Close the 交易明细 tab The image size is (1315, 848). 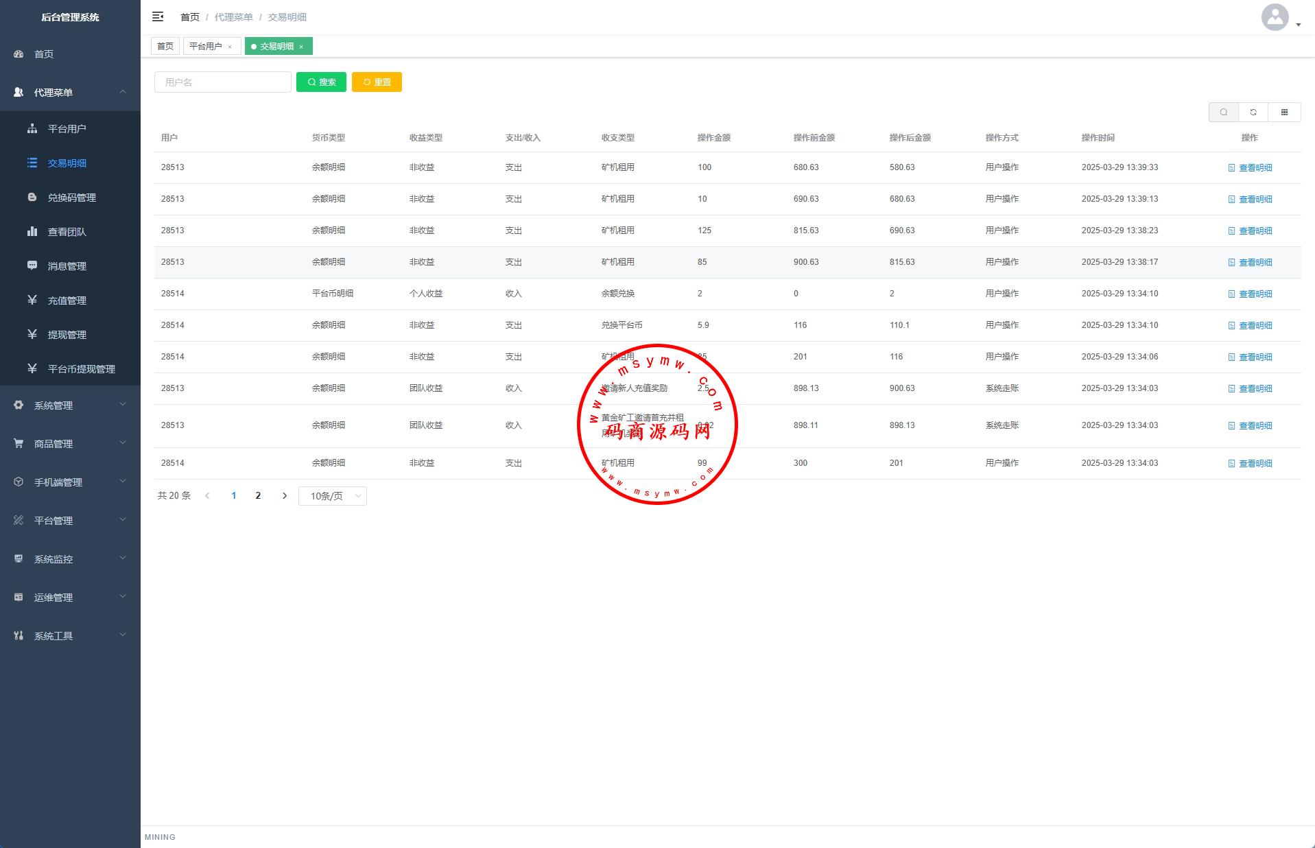[x=301, y=47]
